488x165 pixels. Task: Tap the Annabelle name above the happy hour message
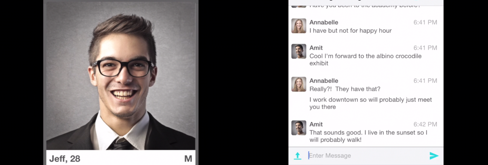(324, 22)
